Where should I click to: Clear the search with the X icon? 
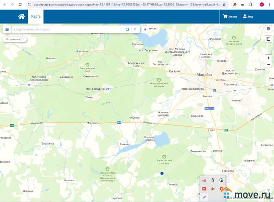click(135, 29)
